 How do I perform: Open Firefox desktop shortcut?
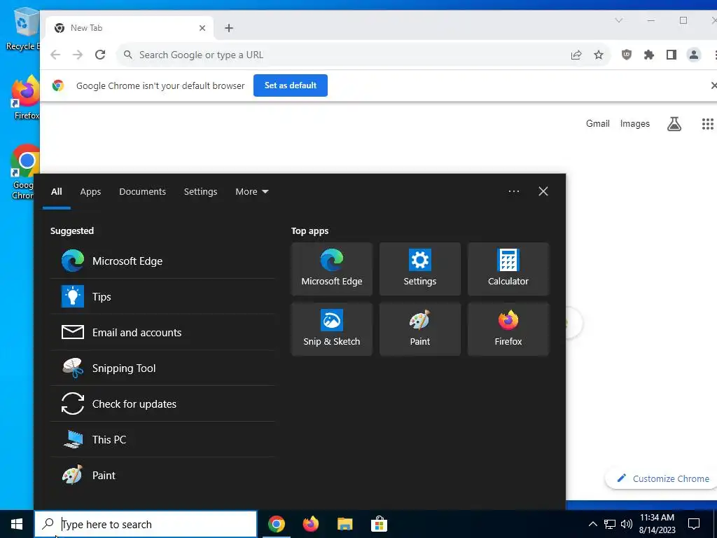[26, 98]
